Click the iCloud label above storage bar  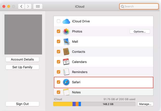(x=58, y=99)
